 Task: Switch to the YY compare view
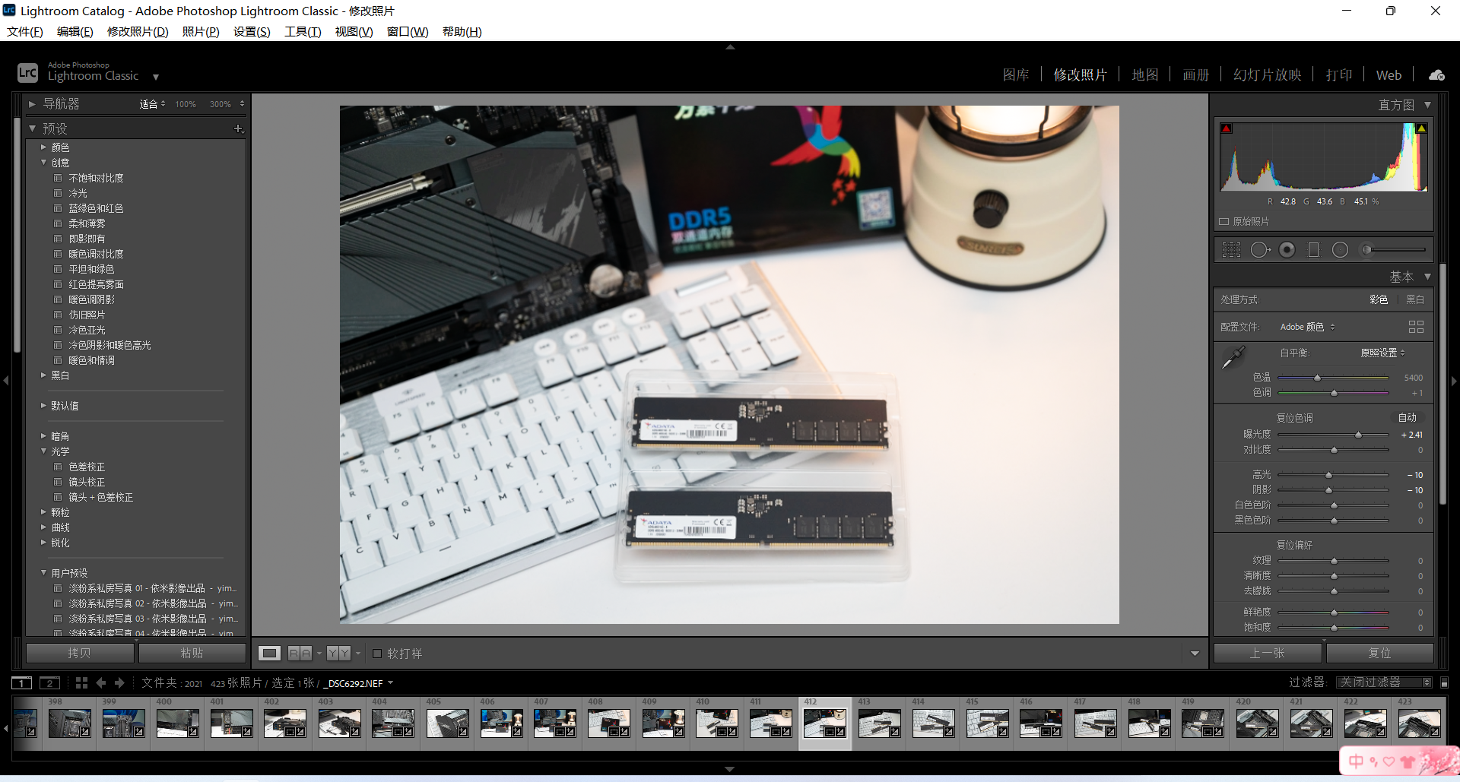coord(339,654)
